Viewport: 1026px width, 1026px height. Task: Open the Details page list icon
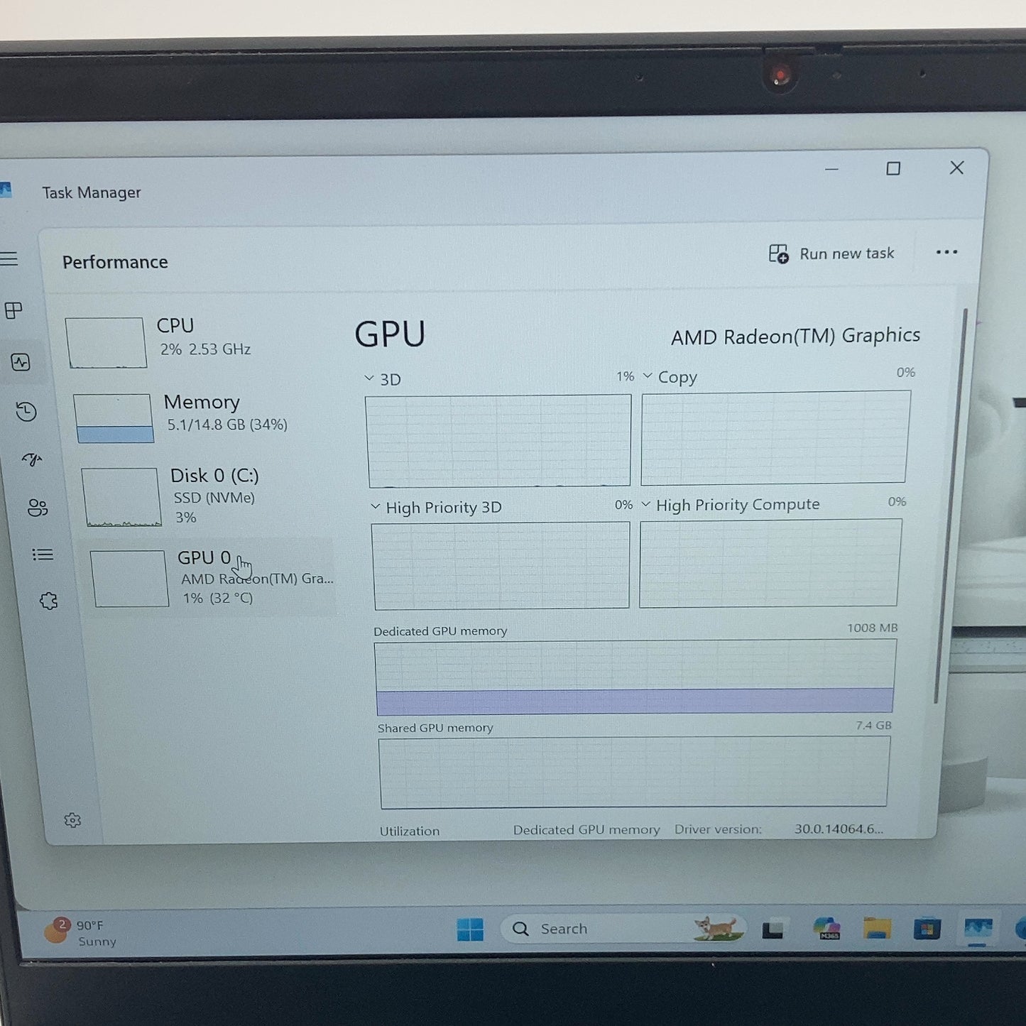pyautogui.click(x=43, y=555)
